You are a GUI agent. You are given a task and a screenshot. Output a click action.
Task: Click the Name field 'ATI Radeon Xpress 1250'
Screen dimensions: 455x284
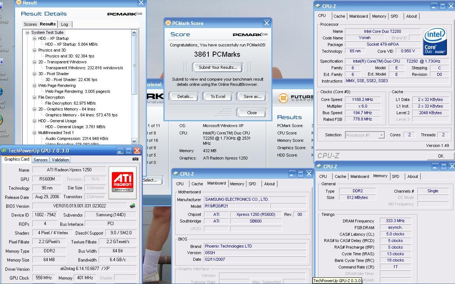(x=70, y=170)
